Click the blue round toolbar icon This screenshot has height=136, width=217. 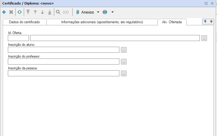(x=105, y=12)
